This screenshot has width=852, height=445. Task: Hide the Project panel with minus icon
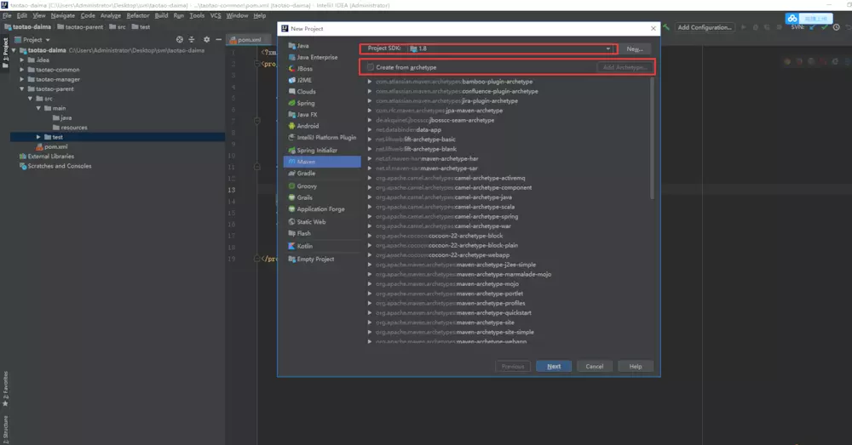[x=218, y=40]
